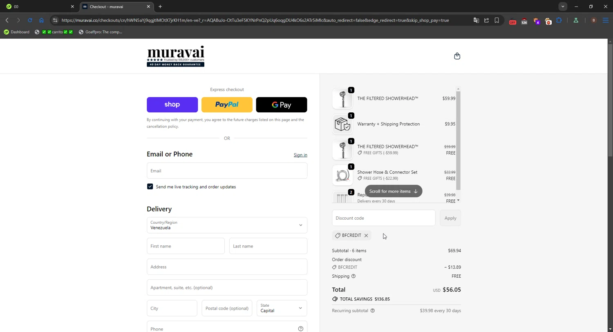613x332 pixels.
Task: Focus the Email input field
Action: [x=227, y=171]
